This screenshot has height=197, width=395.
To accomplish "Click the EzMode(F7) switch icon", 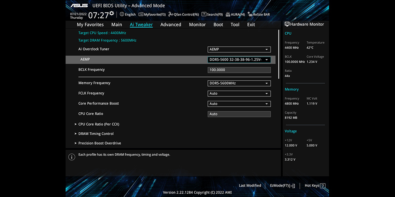I will 292,186.
